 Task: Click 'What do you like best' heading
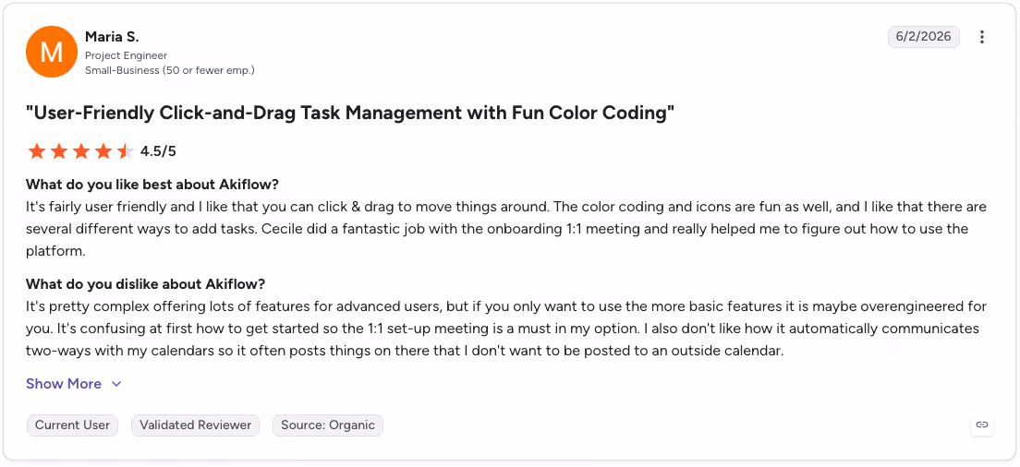click(x=152, y=185)
